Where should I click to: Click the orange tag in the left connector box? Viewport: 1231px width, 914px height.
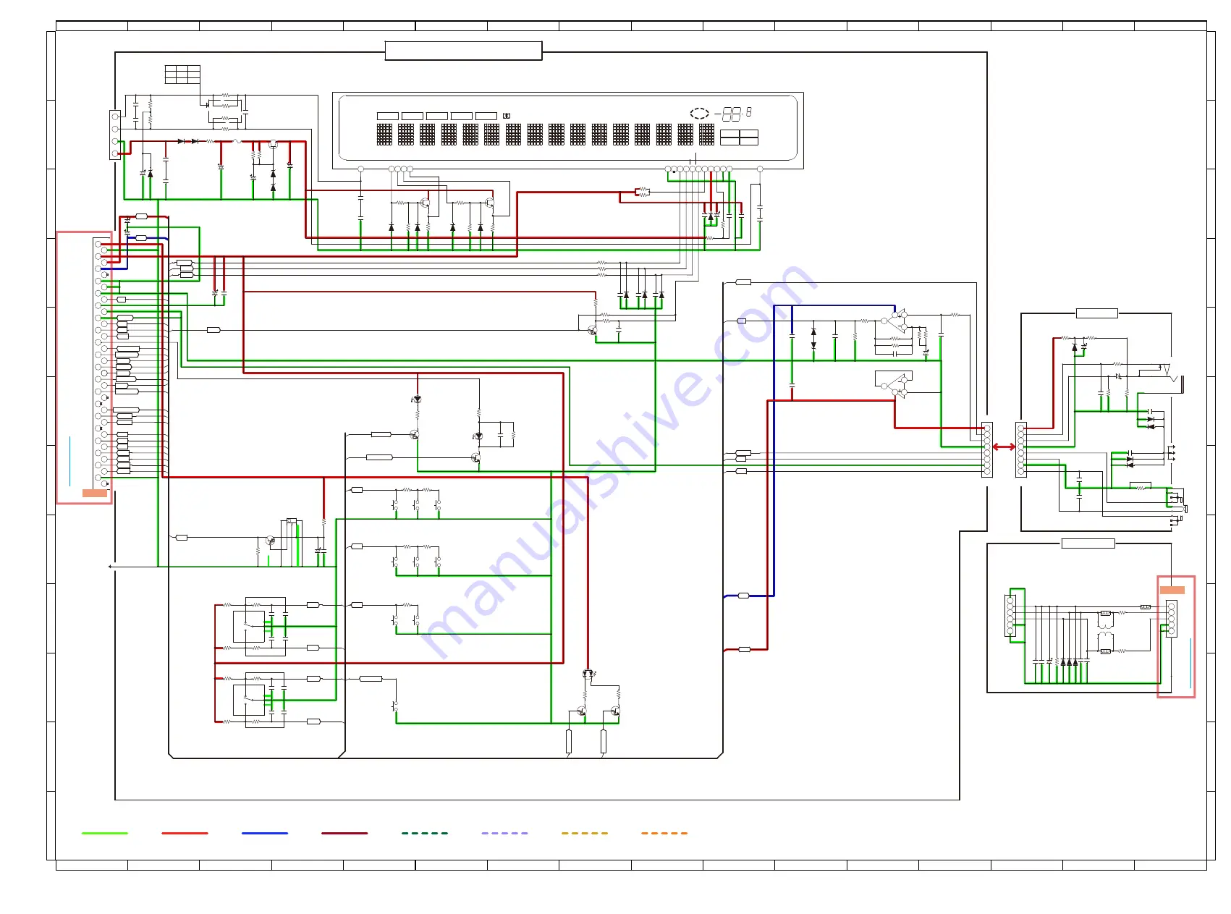(x=95, y=493)
